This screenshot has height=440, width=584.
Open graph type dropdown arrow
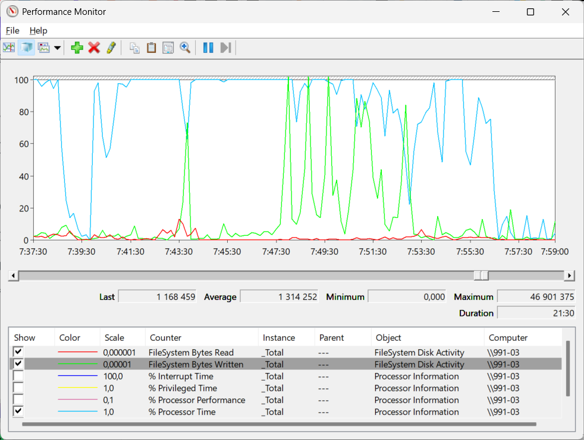point(57,48)
